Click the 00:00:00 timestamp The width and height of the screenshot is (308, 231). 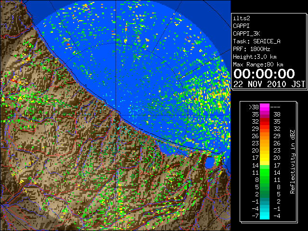[264, 74]
